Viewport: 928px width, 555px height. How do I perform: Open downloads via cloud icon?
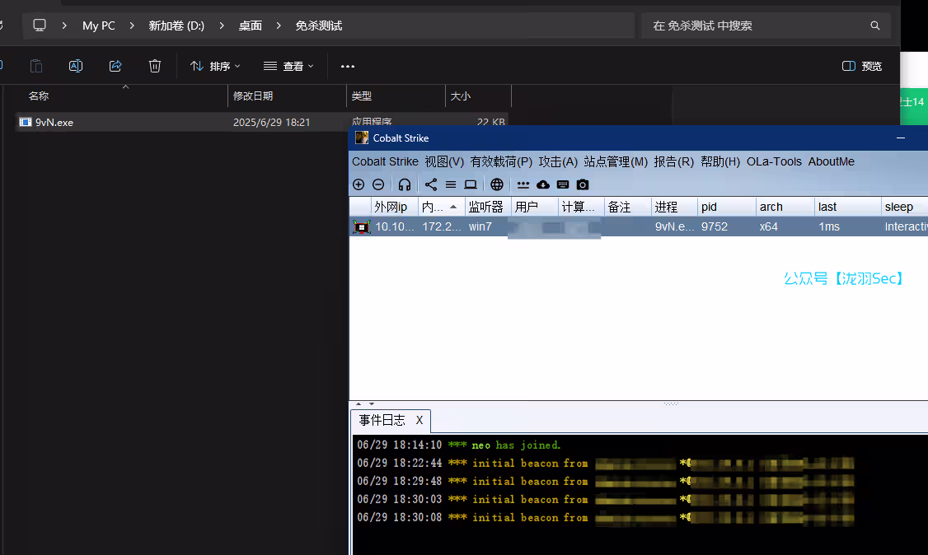543,184
